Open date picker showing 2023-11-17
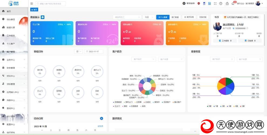This screenshot has height=135, width=267. pos(94,52)
